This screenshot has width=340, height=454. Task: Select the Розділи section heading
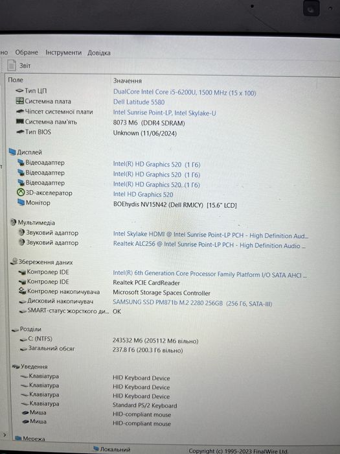(30, 329)
